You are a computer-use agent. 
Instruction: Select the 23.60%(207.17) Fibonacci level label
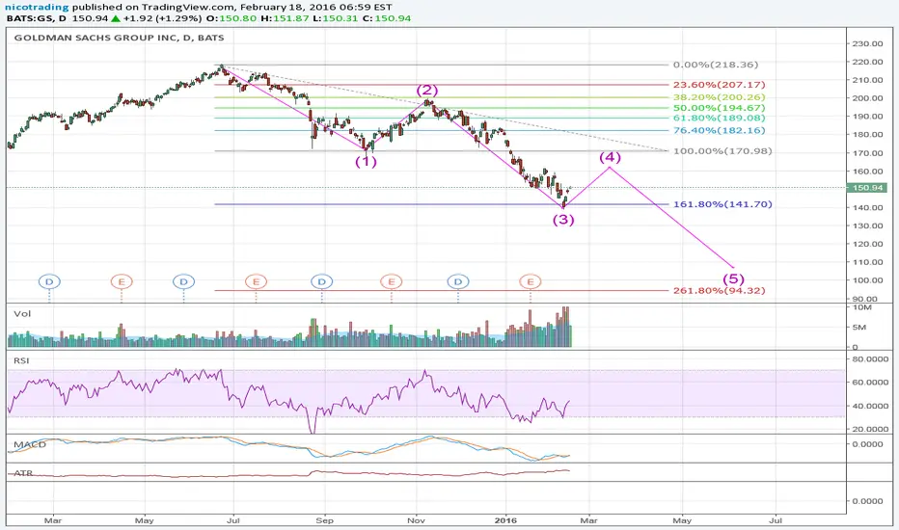(x=719, y=84)
